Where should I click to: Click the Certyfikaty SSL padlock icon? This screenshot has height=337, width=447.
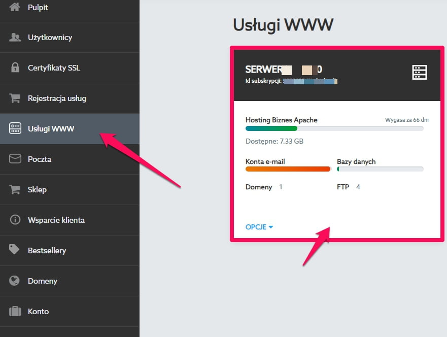pyautogui.click(x=15, y=68)
